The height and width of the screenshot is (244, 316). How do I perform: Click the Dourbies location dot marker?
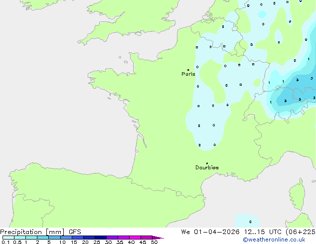point(207,163)
